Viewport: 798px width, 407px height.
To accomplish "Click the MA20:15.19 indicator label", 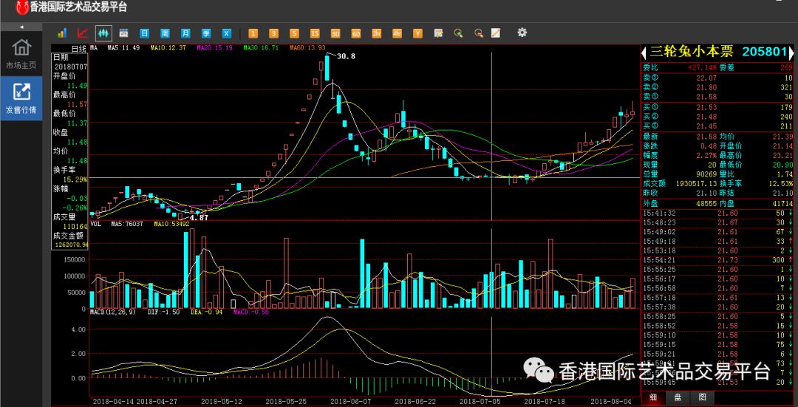I will (215, 48).
